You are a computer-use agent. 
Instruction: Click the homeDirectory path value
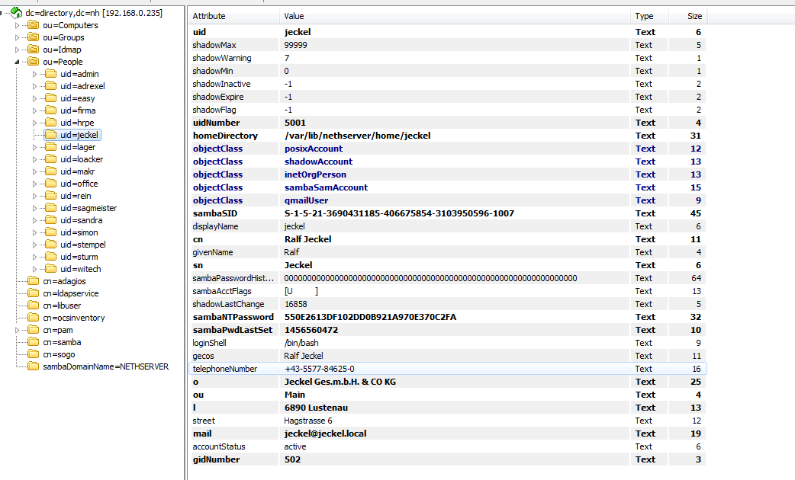(358, 136)
